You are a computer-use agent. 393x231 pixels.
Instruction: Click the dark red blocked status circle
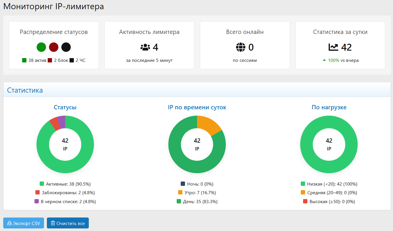pos(54,47)
